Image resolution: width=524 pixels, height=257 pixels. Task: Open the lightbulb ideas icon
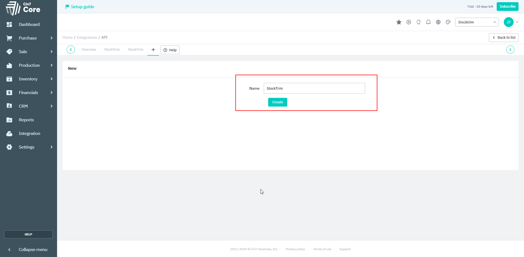(x=418, y=22)
